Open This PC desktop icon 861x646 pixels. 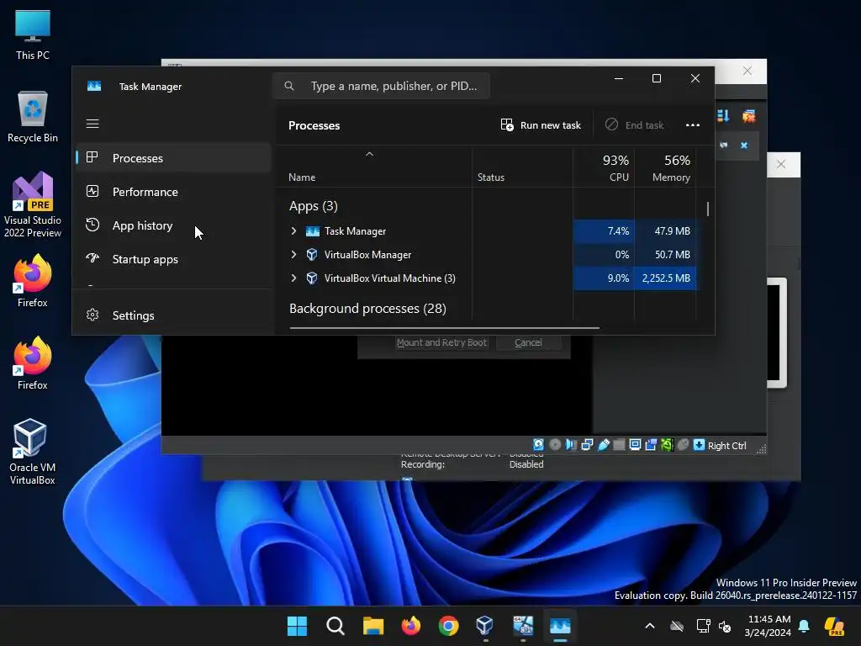click(x=33, y=34)
